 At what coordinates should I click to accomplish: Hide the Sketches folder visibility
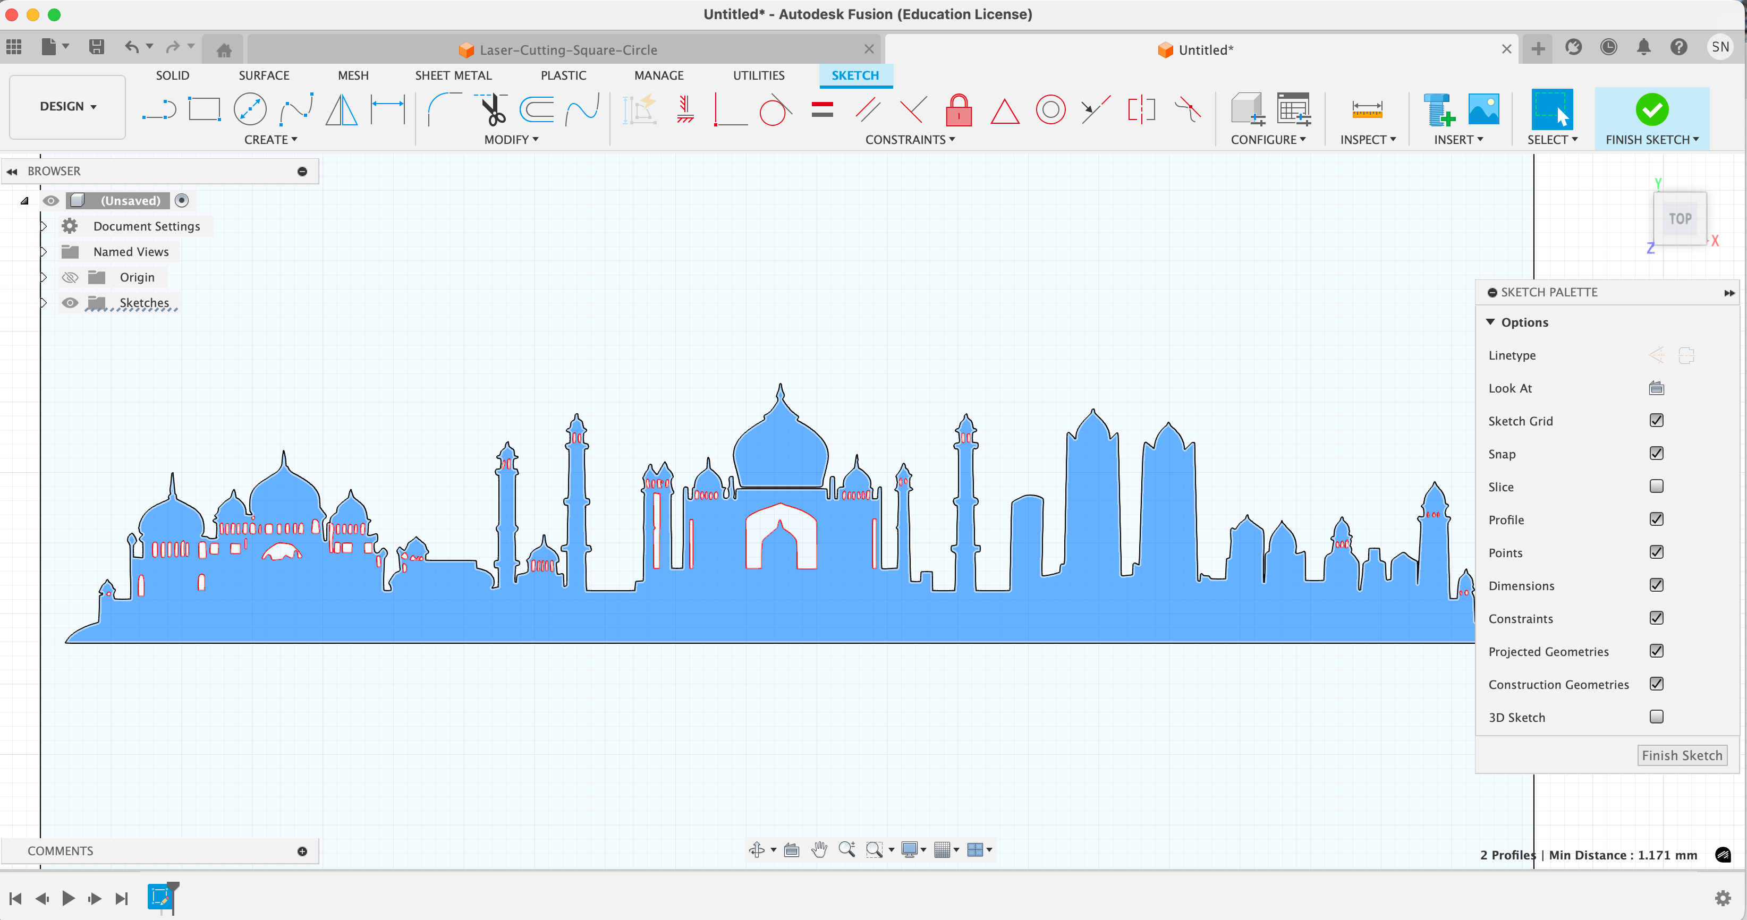[70, 302]
